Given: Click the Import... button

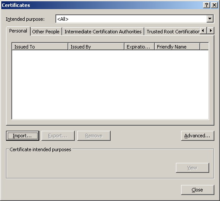Looking at the screenshot, I should click(22, 136).
